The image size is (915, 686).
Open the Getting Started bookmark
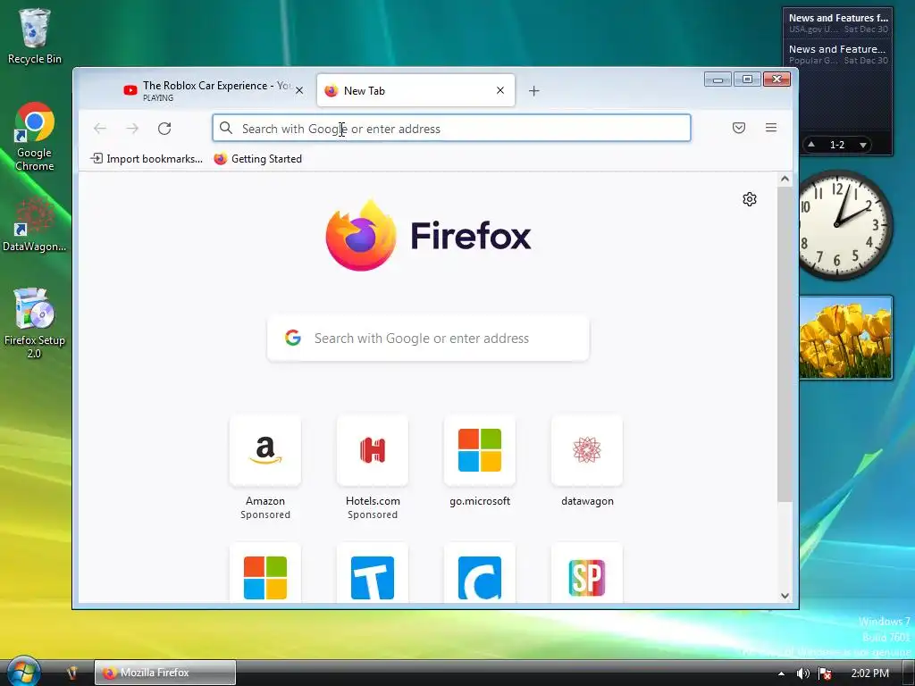[258, 159]
